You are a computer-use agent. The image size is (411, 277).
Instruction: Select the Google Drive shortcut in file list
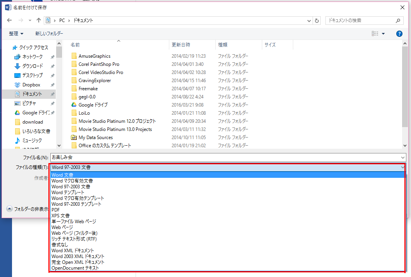93,105
